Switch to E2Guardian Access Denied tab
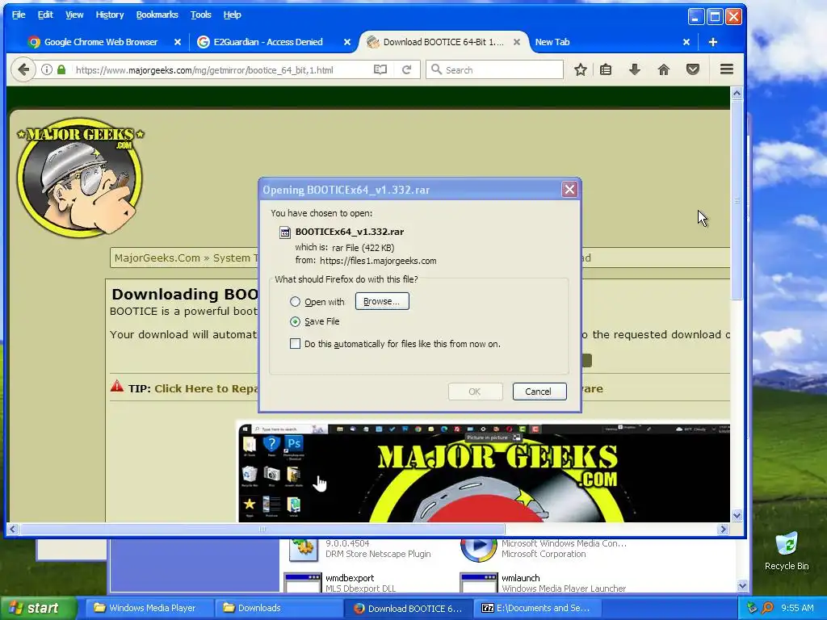Screen dimensions: 827x620 (268, 42)
